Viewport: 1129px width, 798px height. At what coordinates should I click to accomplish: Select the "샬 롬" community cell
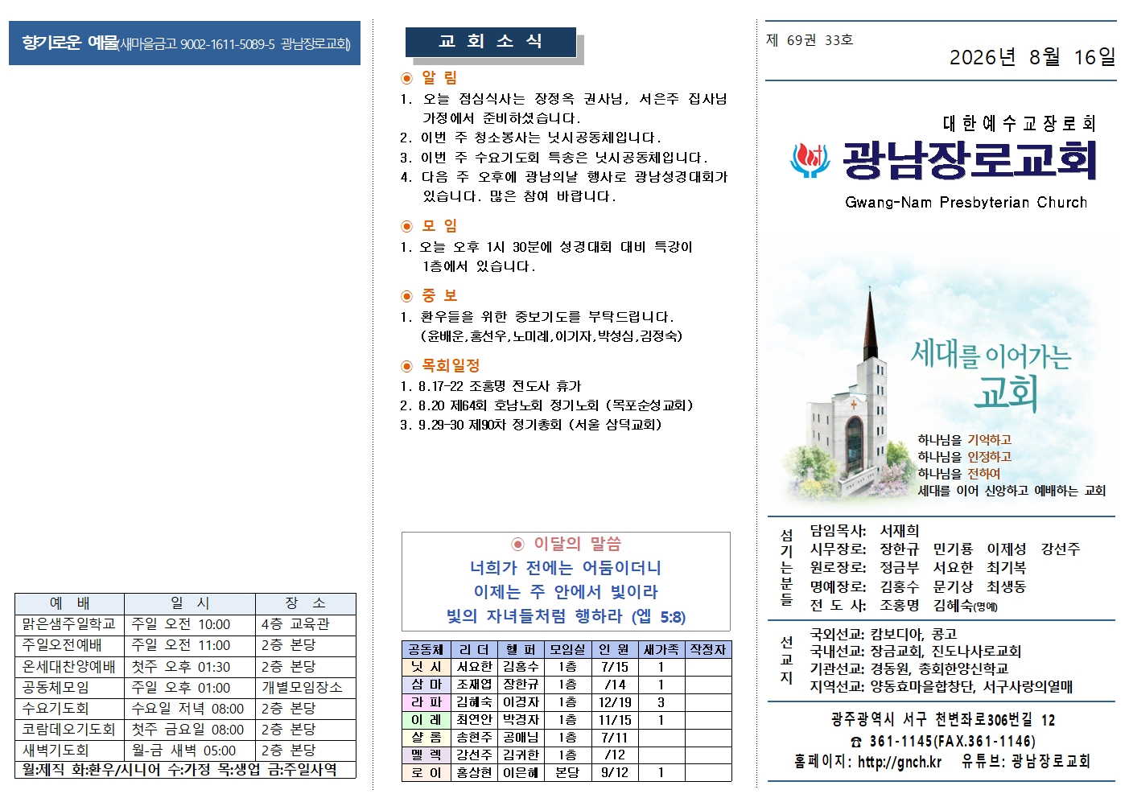(426, 738)
